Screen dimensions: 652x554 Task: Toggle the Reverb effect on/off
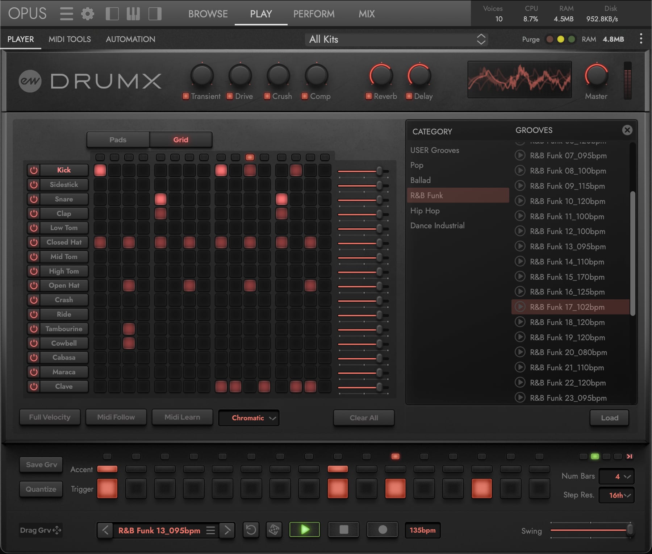(369, 96)
